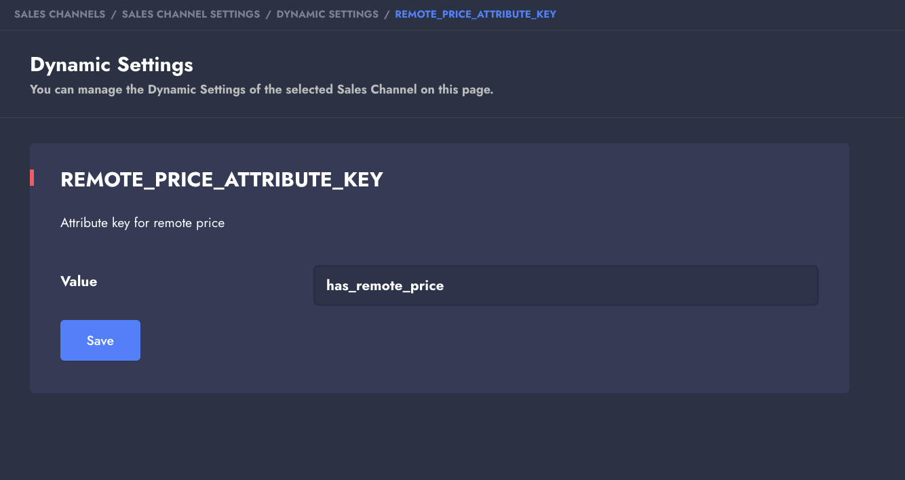Viewport: 905px width, 480px height.
Task: Click the active REMOTE_PRICE_ATTRIBUTE_KEY breadcrumb
Action: click(475, 14)
